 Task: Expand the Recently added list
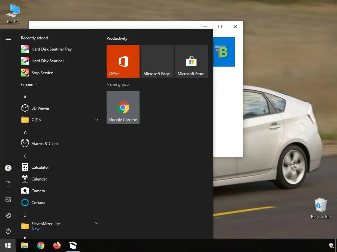[x=29, y=84]
